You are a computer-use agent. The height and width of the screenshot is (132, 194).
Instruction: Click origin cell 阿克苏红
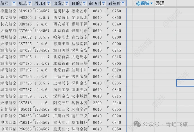[x=61, y=103]
